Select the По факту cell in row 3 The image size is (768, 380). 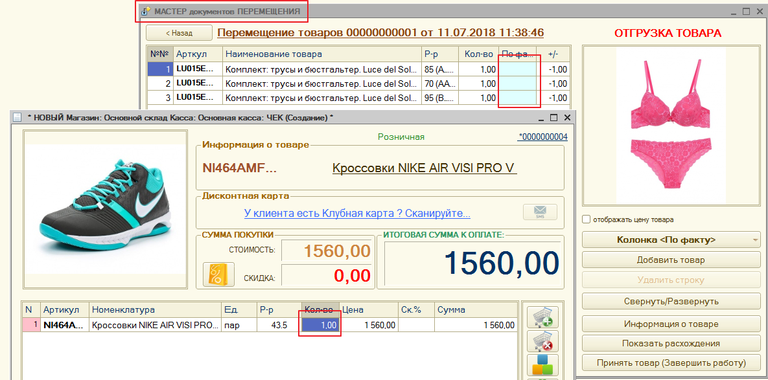[518, 98]
